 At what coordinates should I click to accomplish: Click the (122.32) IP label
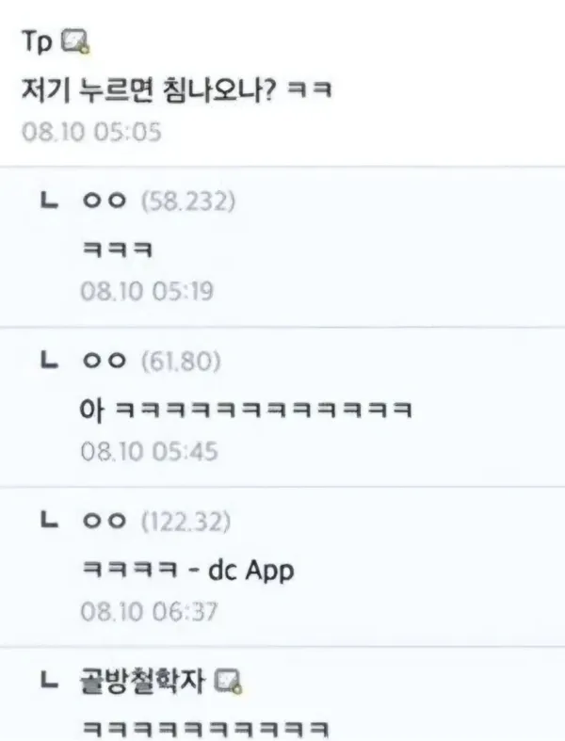(x=186, y=522)
